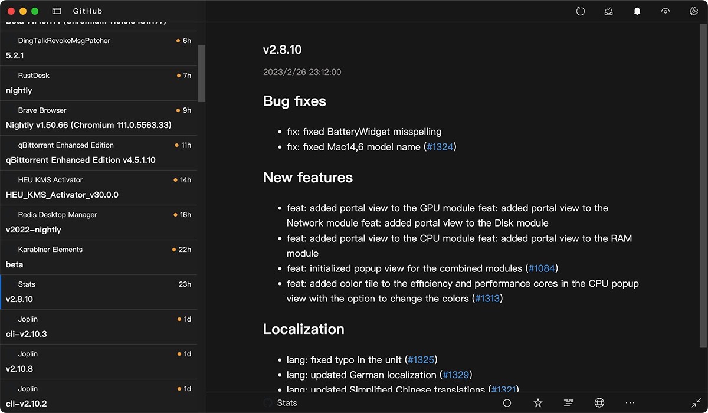Star the current v2.8.10 article
Screen dimensions: 708x413
(537, 403)
